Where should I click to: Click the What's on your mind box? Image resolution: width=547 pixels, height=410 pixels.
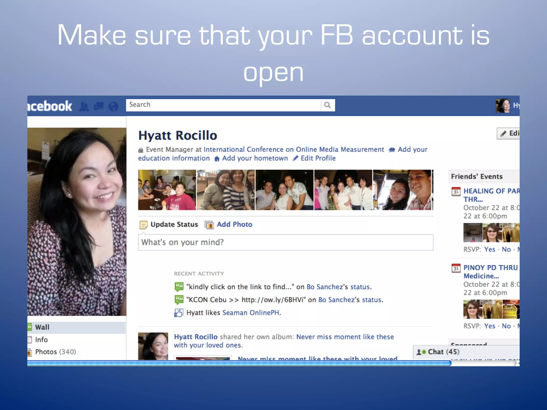click(286, 242)
